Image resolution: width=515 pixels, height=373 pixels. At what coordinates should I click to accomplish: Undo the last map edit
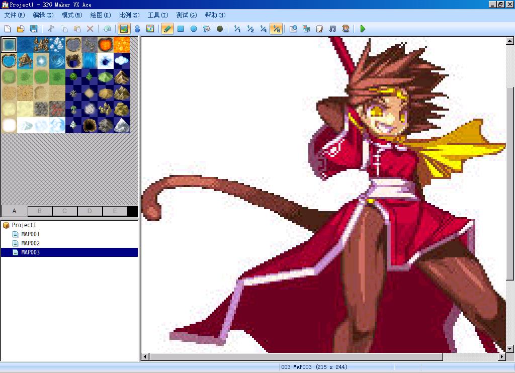(107, 29)
